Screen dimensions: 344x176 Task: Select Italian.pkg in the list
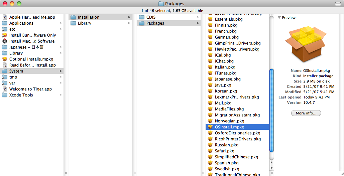click(237, 67)
